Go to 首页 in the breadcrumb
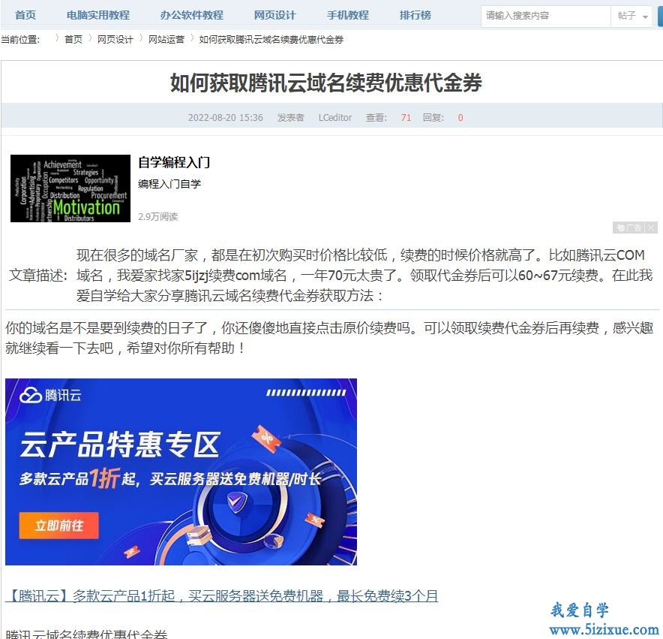The width and height of the screenshot is (663, 639). click(x=73, y=39)
